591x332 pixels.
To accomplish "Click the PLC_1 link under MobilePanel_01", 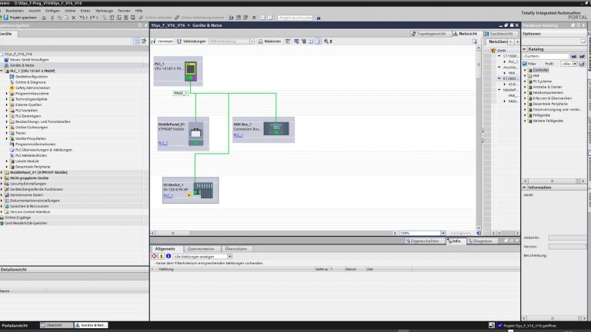I will tap(163, 143).
